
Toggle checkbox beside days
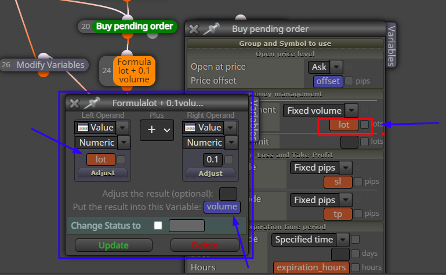[355, 254]
